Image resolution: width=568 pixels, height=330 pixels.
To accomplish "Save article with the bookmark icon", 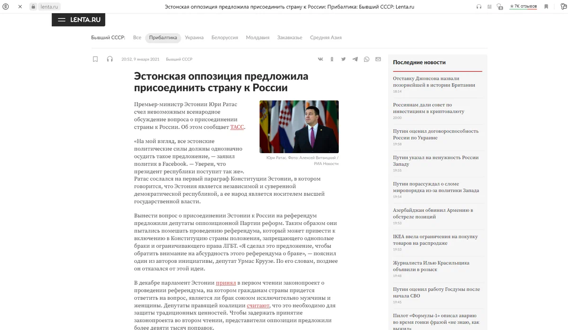I will pos(95,59).
